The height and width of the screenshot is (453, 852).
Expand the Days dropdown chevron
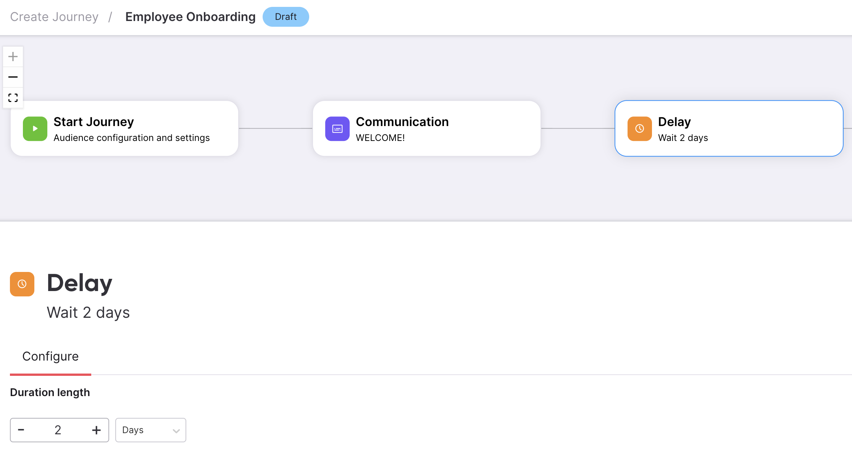click(x=176, y=431)
